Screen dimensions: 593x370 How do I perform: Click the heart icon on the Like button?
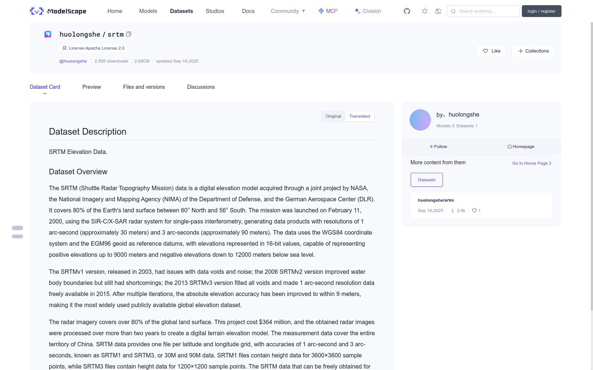(x=486, y=51)
